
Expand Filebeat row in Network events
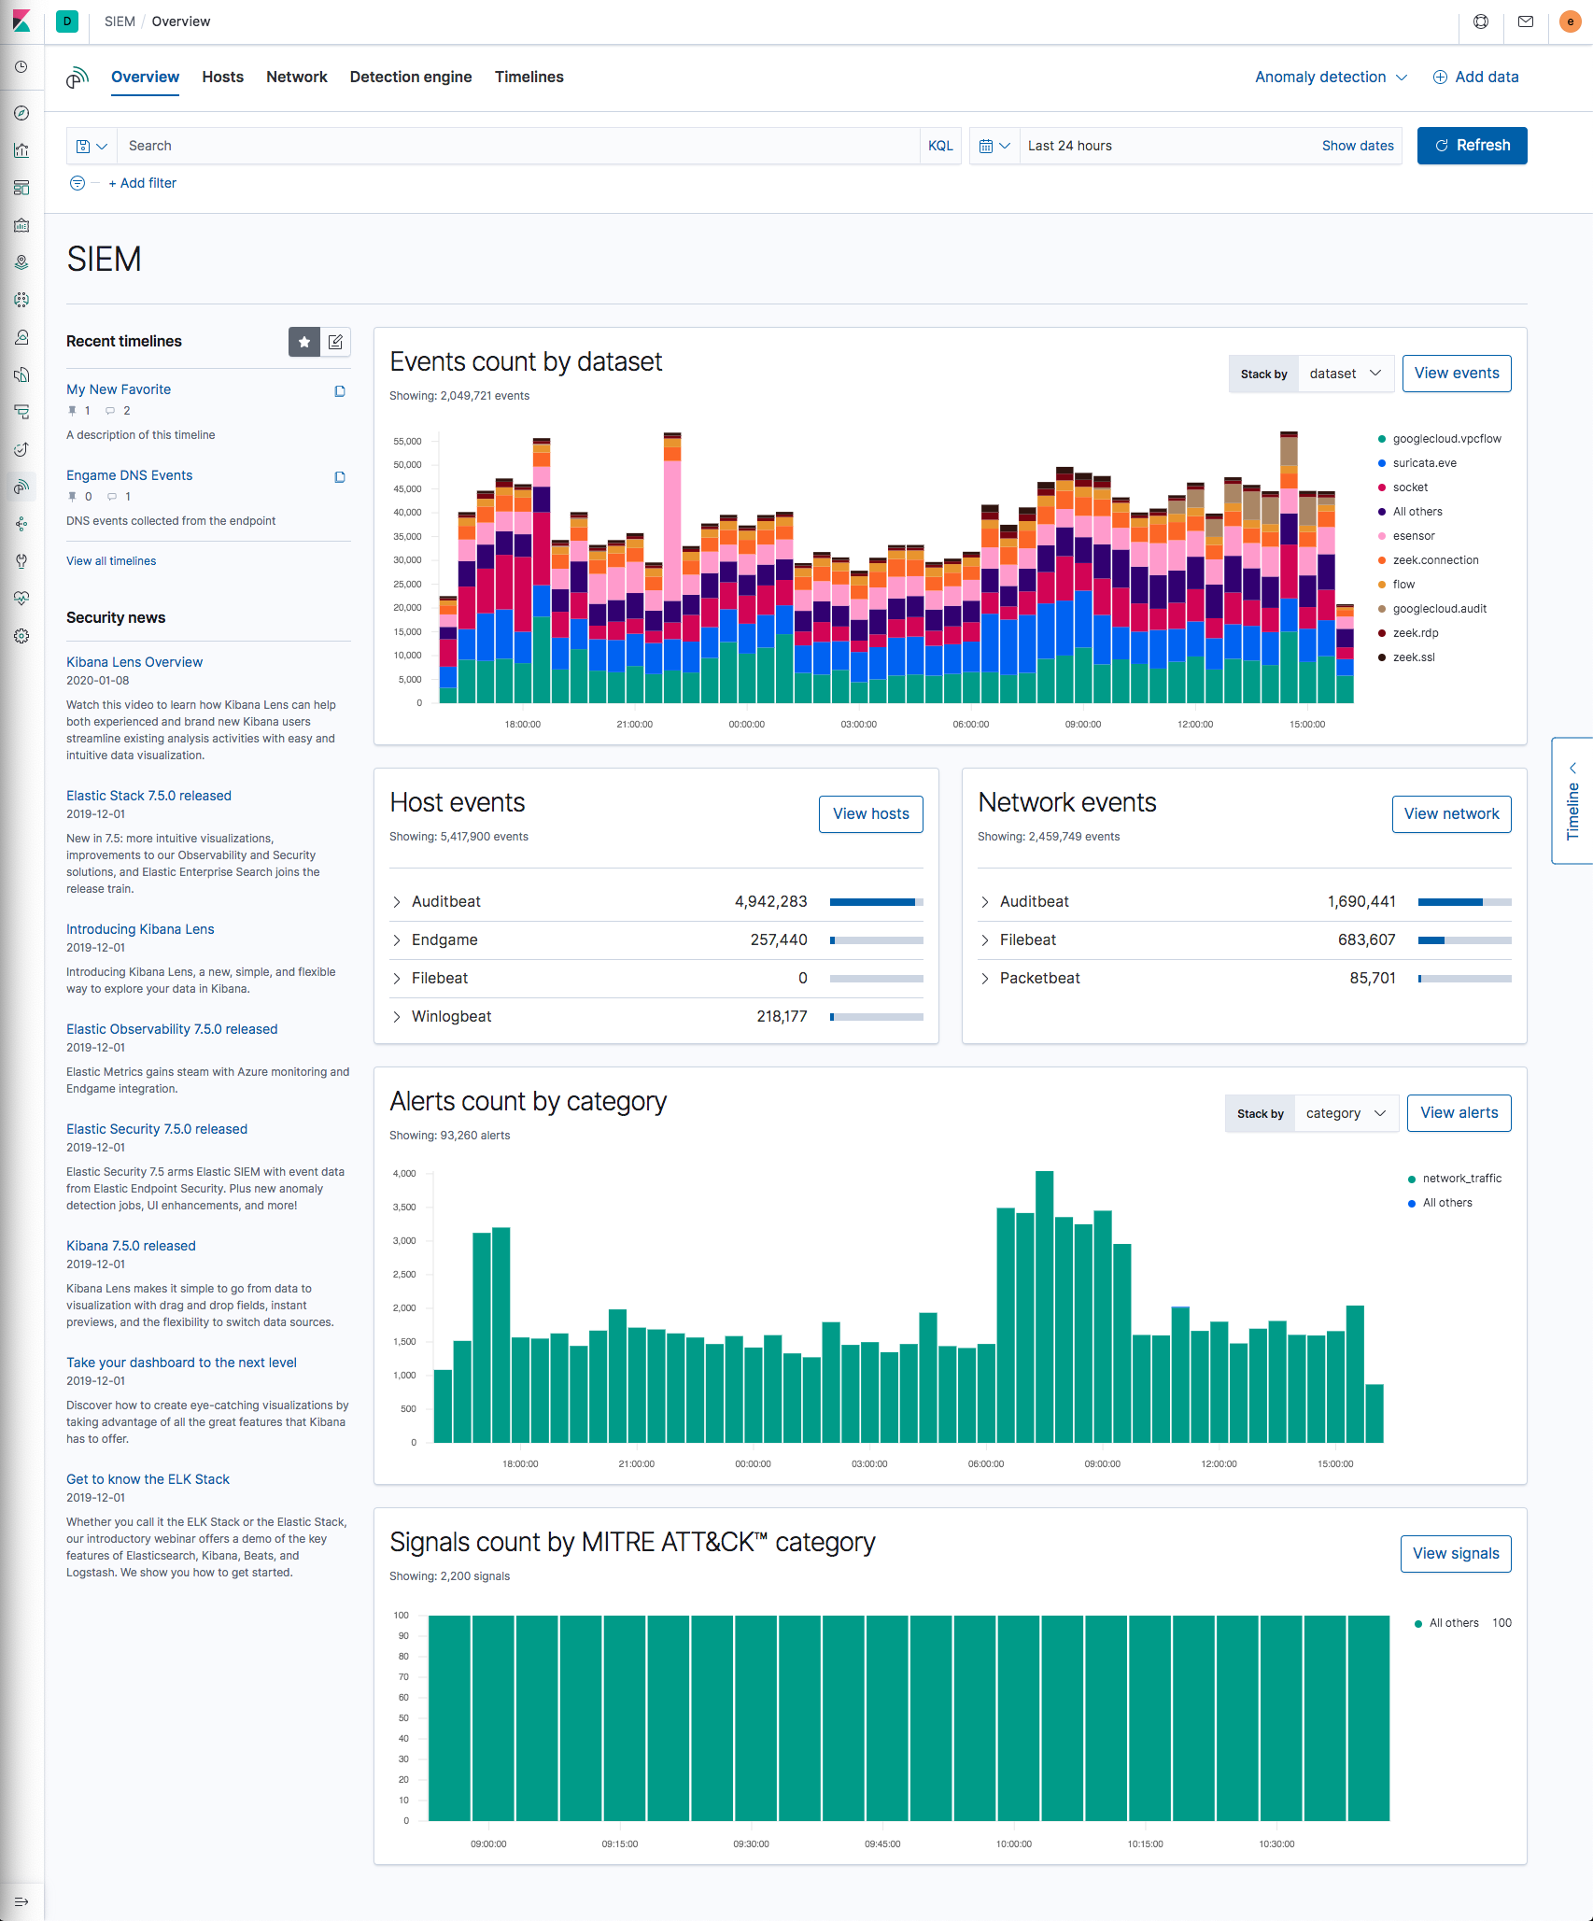point(985,939)
